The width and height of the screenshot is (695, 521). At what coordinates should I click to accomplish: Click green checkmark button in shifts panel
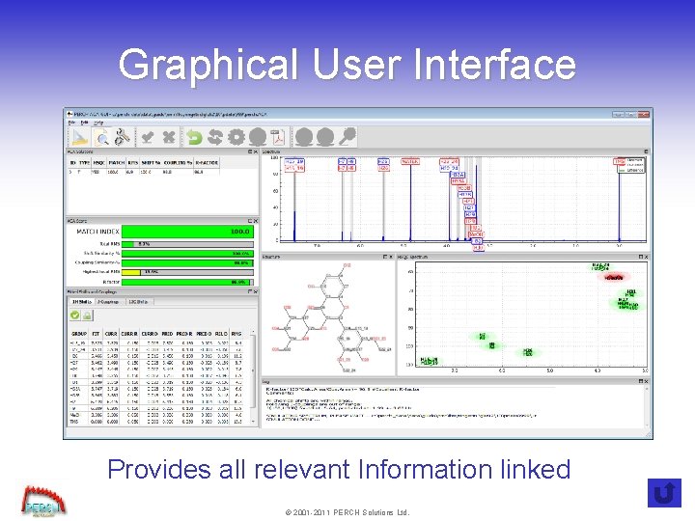pos(75,315)
